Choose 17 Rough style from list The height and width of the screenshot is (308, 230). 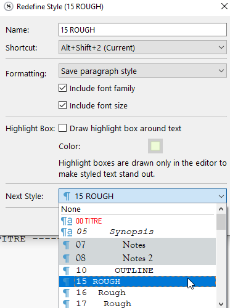point(138,303)
